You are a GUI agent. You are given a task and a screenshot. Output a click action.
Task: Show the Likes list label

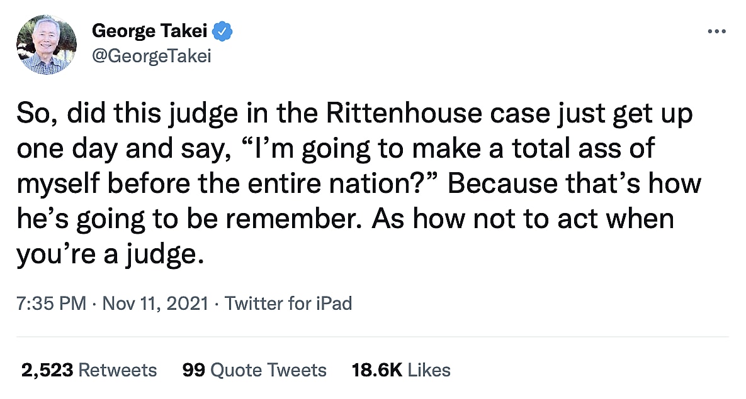click(x=429, y=370)
